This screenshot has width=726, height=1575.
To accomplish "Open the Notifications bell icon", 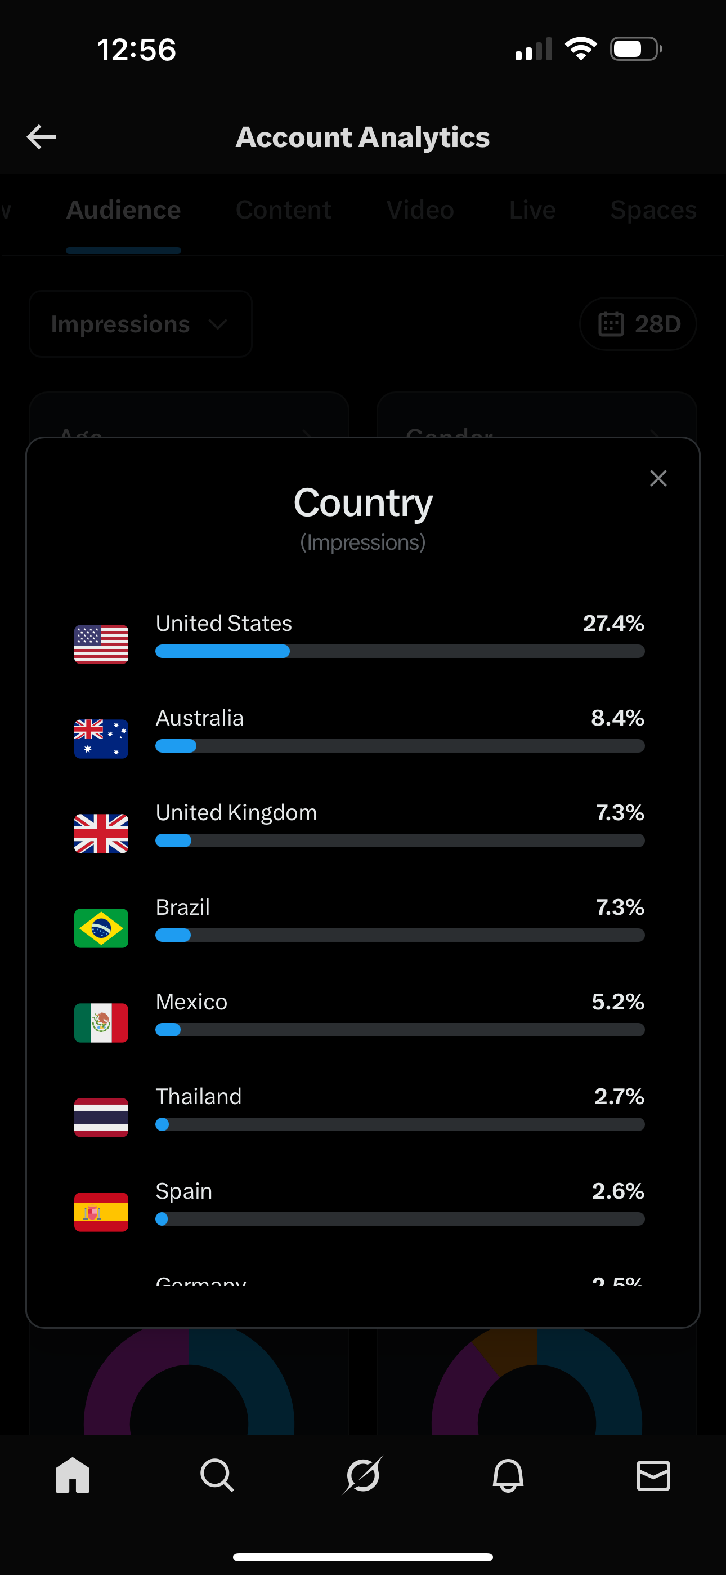I will pyautogui.click(x=508, y=1475).
